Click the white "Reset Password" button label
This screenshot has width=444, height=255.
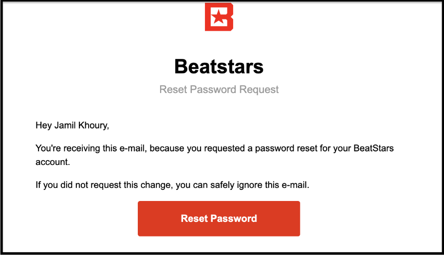219,219
